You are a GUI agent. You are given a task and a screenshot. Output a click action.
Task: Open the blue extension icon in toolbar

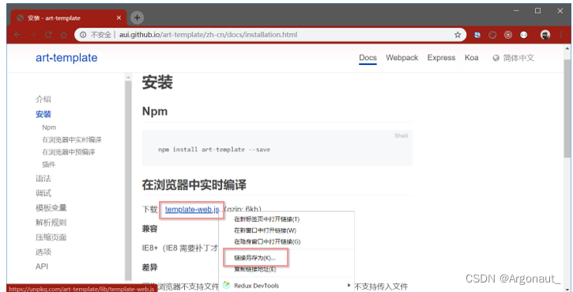pos(477,35)
